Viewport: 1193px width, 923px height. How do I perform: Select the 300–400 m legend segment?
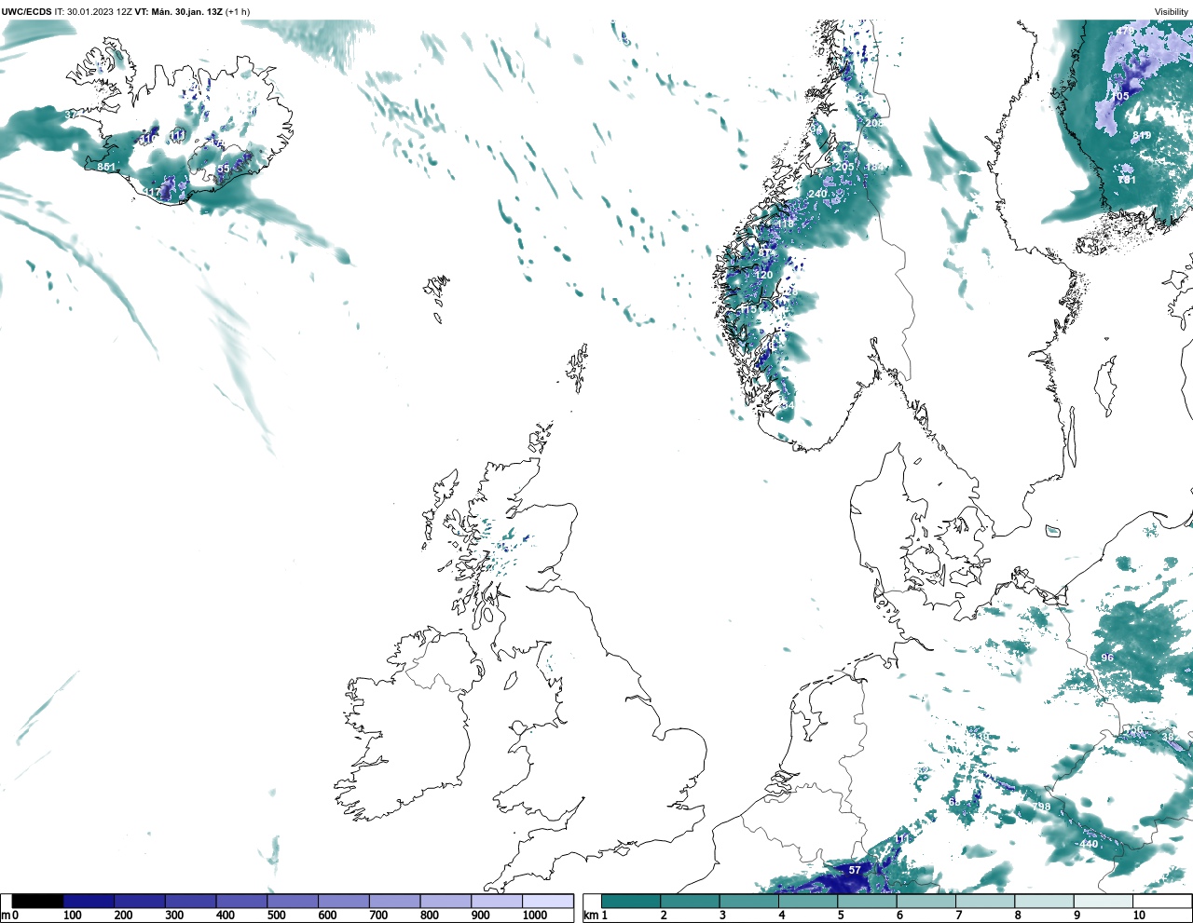[x=190, y=901]
